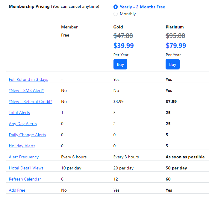
Task: Open the Holiday Alerts link
Action: coord(22,146)
